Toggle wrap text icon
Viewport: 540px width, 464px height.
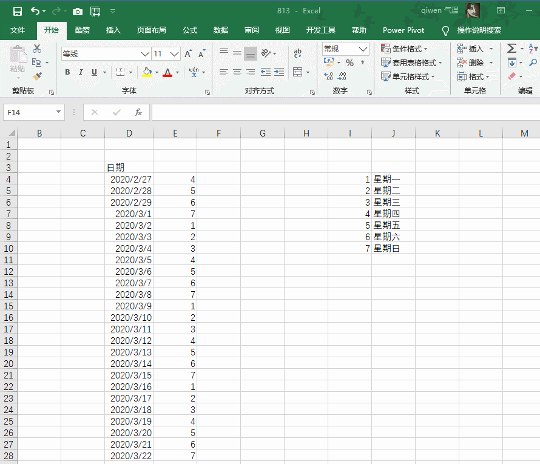(x=297, y=53)
